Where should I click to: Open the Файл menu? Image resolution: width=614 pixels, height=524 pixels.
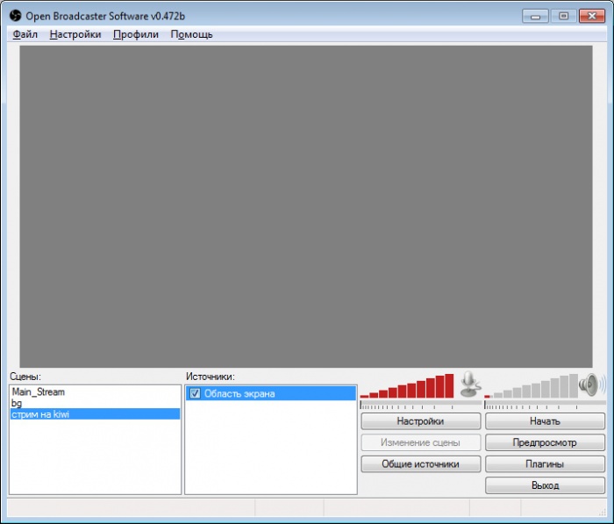pos(25,34)
